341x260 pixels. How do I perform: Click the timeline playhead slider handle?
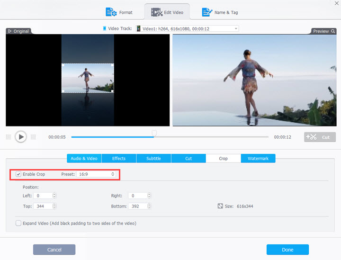[154, 134]
